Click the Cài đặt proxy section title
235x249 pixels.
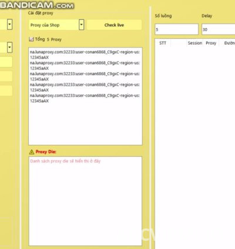[41, 13]
